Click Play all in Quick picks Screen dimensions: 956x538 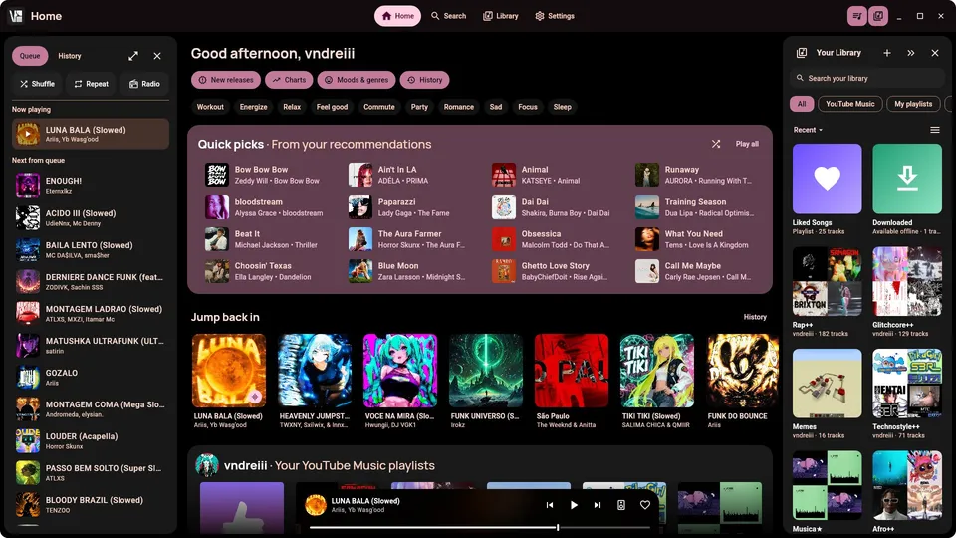[747, 144]
